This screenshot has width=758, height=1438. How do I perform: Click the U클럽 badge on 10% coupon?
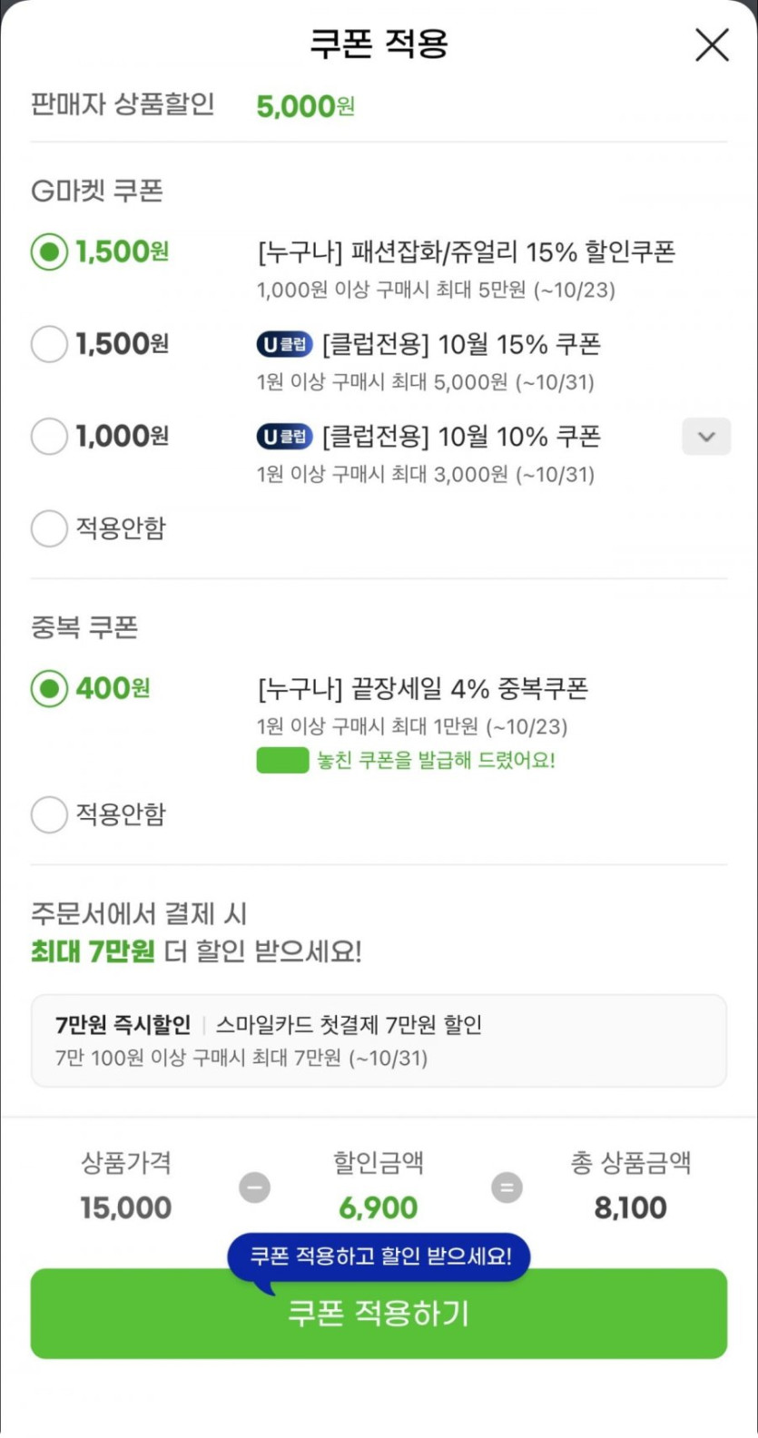(x=284, y=437)
